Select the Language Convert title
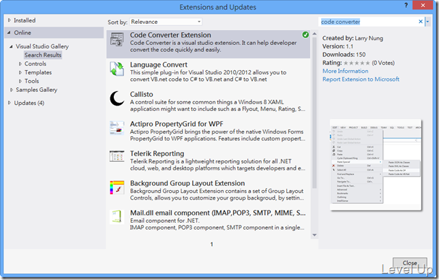Screen dimensions: 439x280 (158, 65)
